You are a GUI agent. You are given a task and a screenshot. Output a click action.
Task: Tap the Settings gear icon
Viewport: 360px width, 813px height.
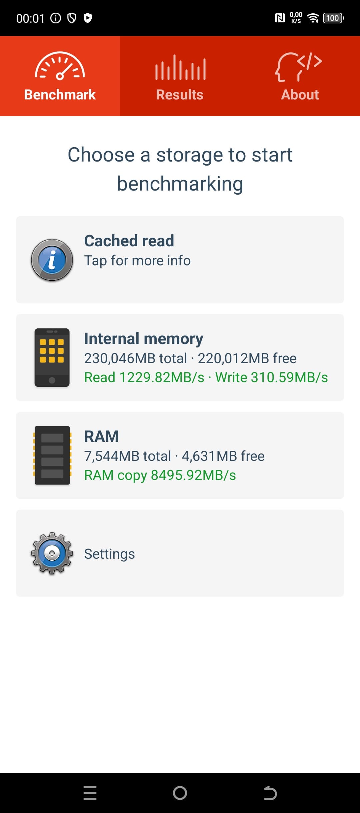click(52, 553)
